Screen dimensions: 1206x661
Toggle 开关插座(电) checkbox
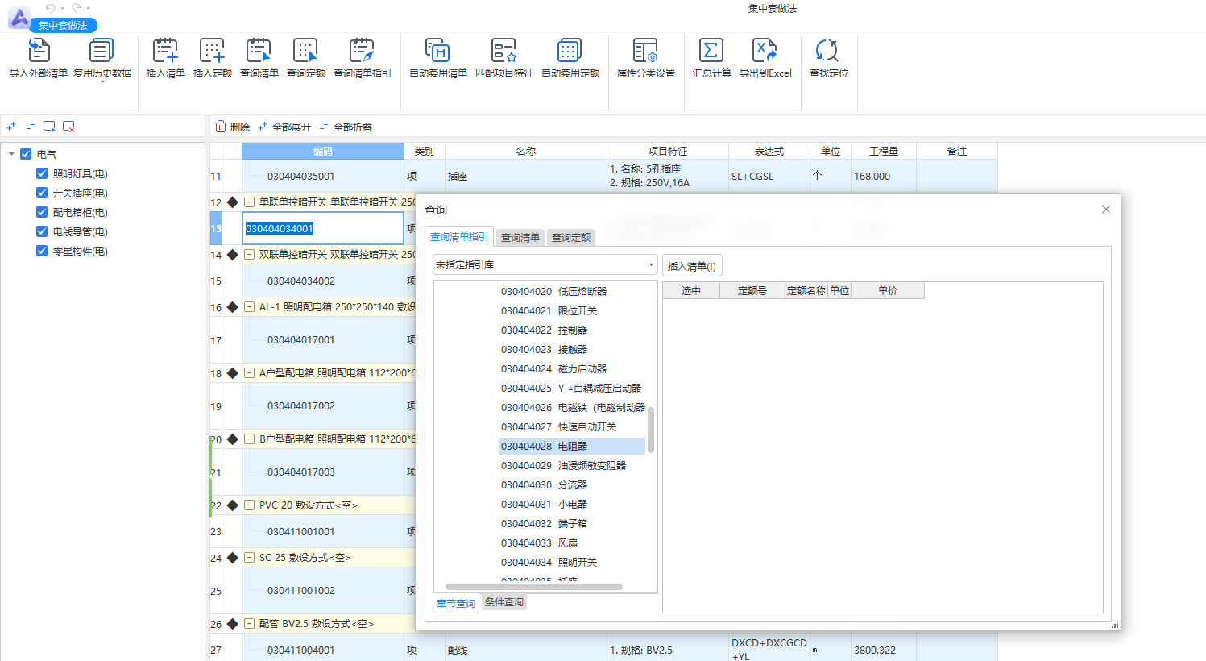coord(42,193)
